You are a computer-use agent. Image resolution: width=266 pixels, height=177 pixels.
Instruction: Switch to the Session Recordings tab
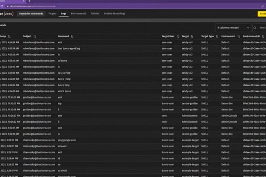(115, 13)
